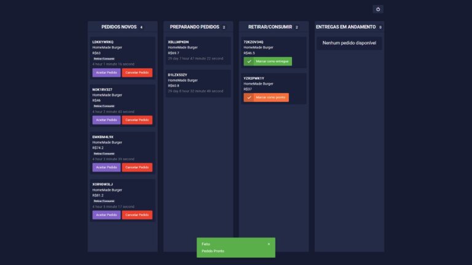
Task: Accept the R$81.2 order XOR9DW3LJ
Action: pos(106,215)
